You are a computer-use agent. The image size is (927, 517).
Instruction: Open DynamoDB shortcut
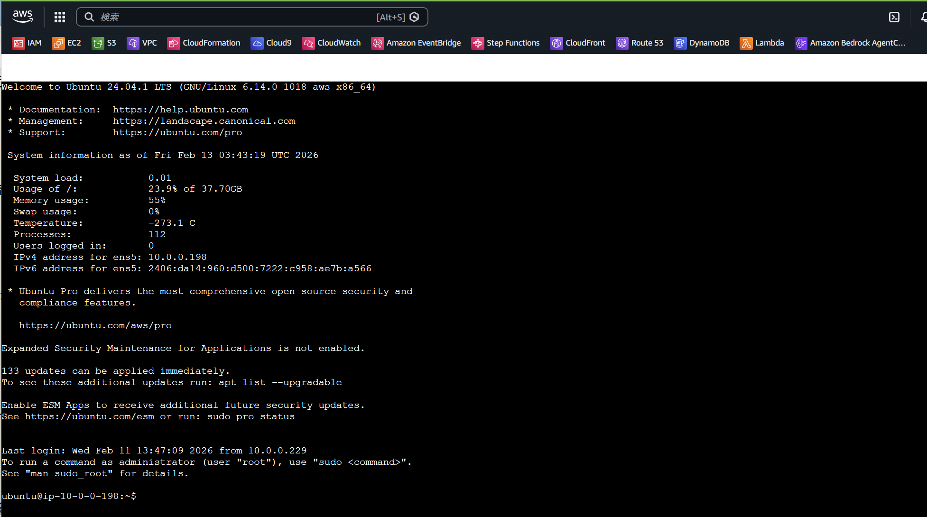[x=702, y=43]
